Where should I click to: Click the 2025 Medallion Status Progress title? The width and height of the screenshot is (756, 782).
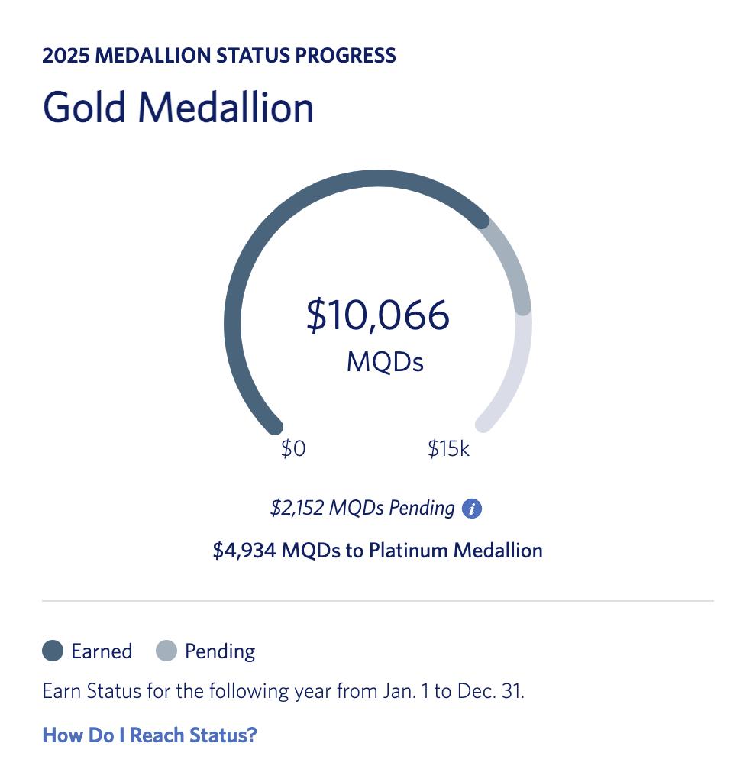tap(219, 56)
